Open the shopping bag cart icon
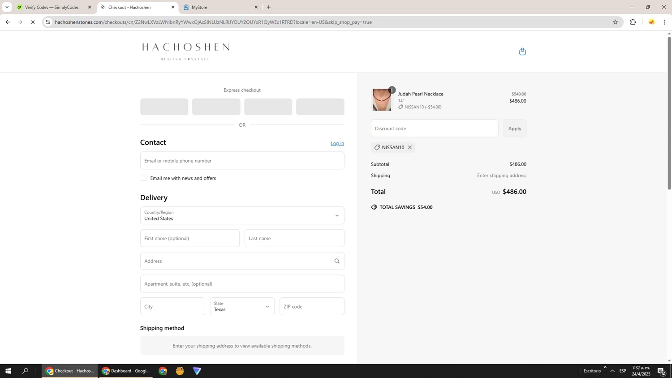This screenshot has width=672, height=378. point(522,52)
